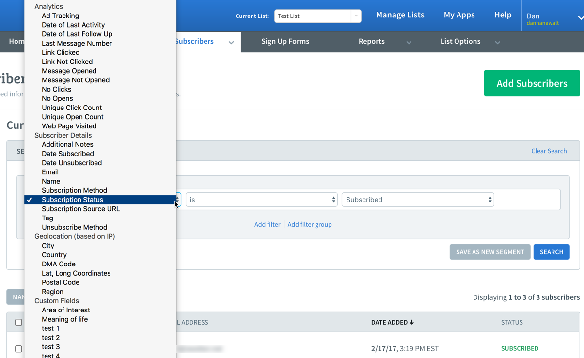Click the SUBSCRIBED status of first subscriber
Viewport: 584px width, 358px height.
[520, 348]
